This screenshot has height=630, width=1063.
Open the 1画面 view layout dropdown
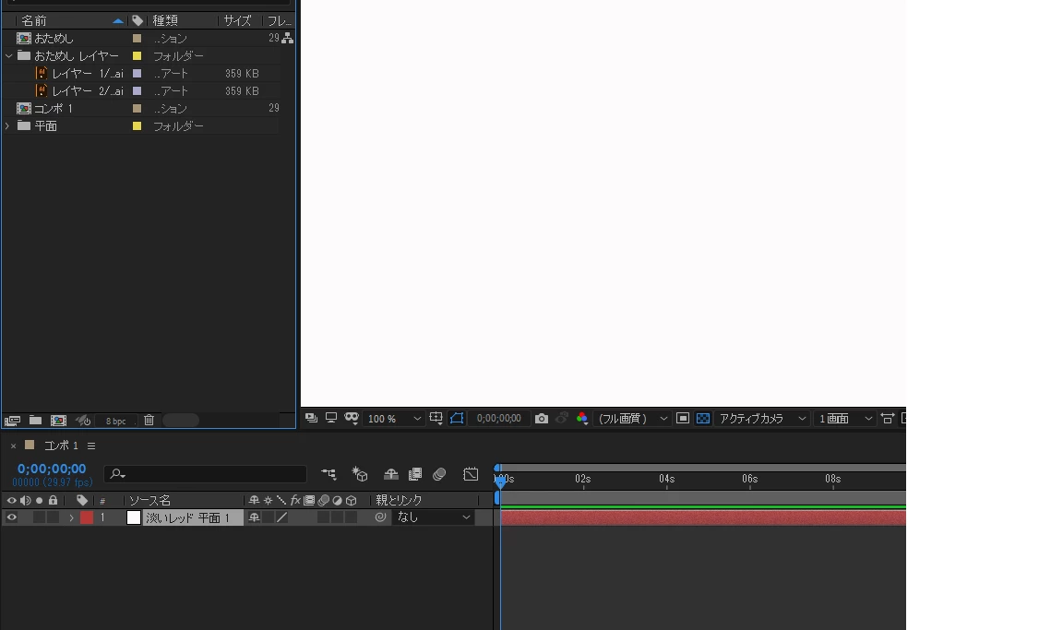pyautogui.click(x=844, y=419)
